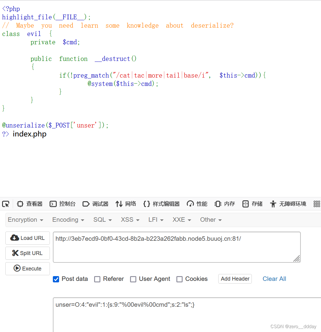
Task: Click the Clear All link
Action: tap(274, 279)
